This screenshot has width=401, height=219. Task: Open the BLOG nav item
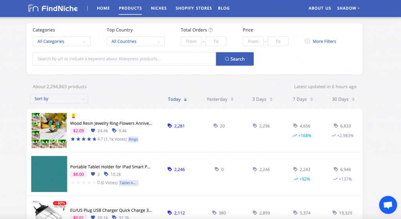pyautogui.click(x=224, y=8)
